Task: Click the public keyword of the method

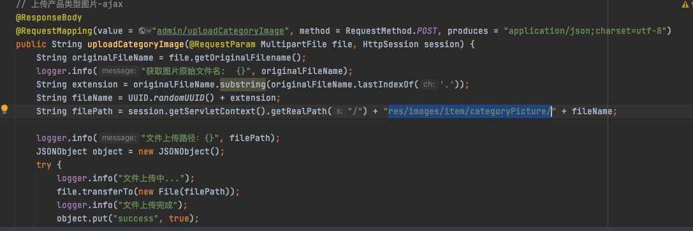Action: click(x=31, y=45)
